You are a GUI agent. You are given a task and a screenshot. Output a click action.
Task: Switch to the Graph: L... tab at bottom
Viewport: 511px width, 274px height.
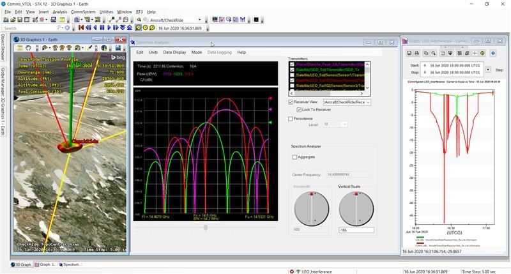pos(45,264)
